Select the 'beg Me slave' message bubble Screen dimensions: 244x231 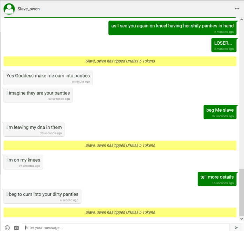tap(220, 112)
